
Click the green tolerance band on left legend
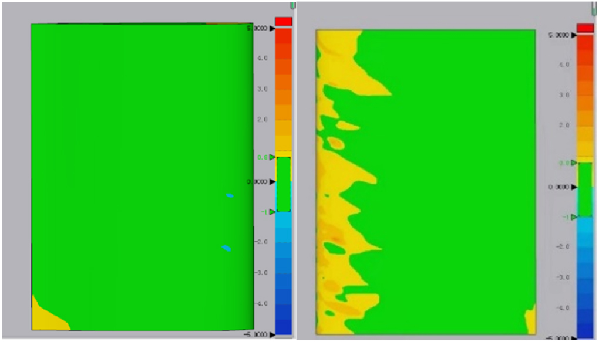click(284, 184)
